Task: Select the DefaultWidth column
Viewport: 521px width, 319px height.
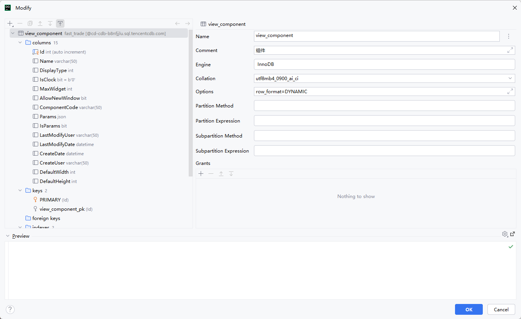Action: click(54, 172)
